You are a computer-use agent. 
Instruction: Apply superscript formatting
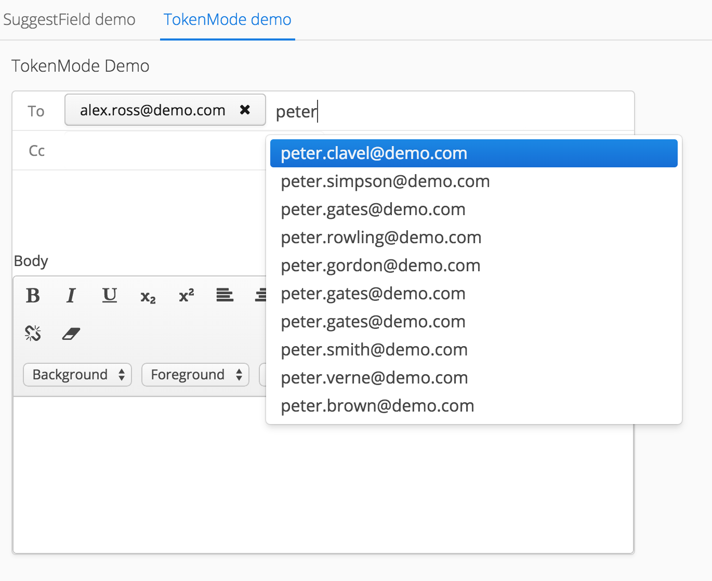pos(186,296)
